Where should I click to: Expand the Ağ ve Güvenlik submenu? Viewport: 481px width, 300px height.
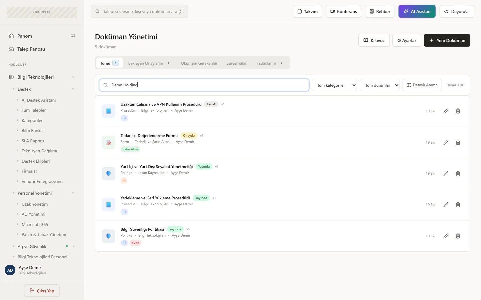click(x=73, y=246)
